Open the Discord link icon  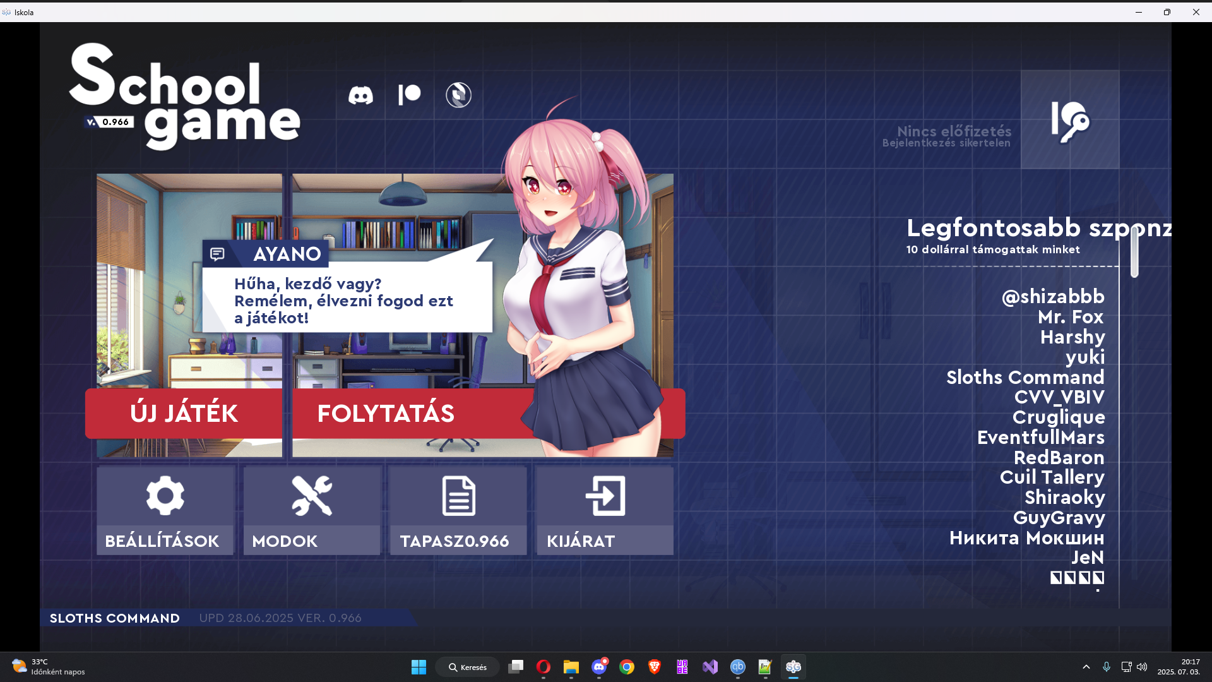tap(360, 95)
